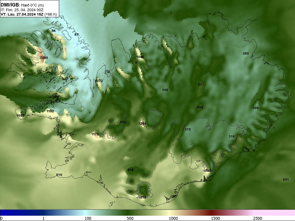Viewport: 295px width, 221px height.
Task: Select the 1056 elevation label
Action: (140, 57)
